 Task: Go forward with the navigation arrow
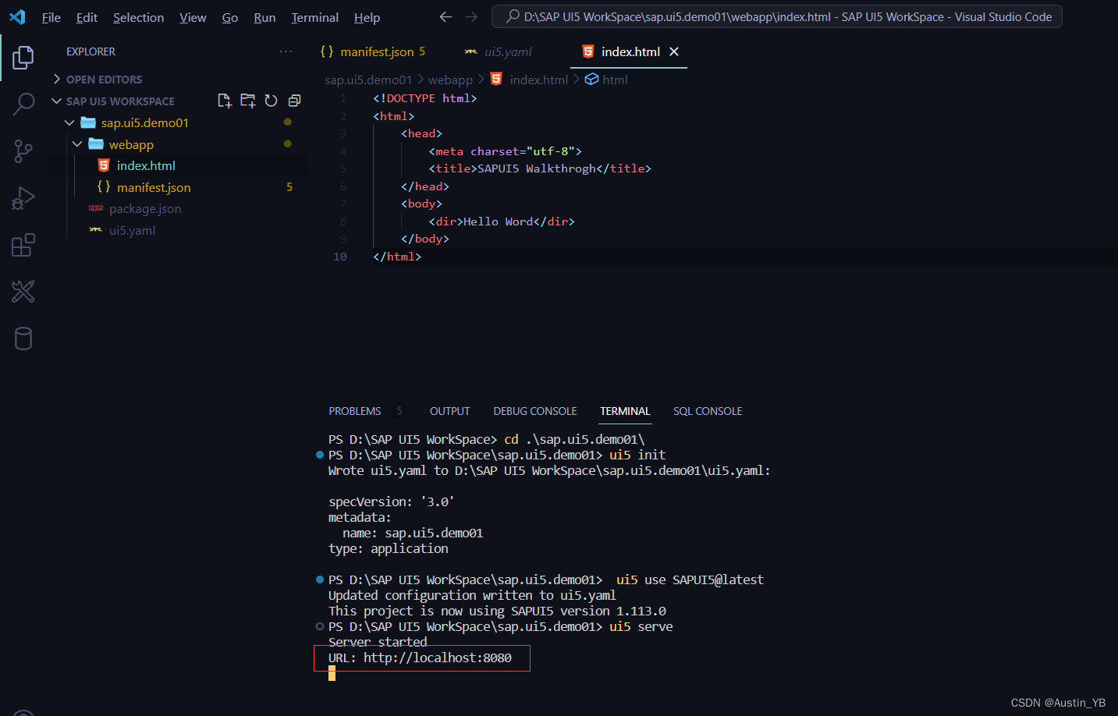[471, 16]
